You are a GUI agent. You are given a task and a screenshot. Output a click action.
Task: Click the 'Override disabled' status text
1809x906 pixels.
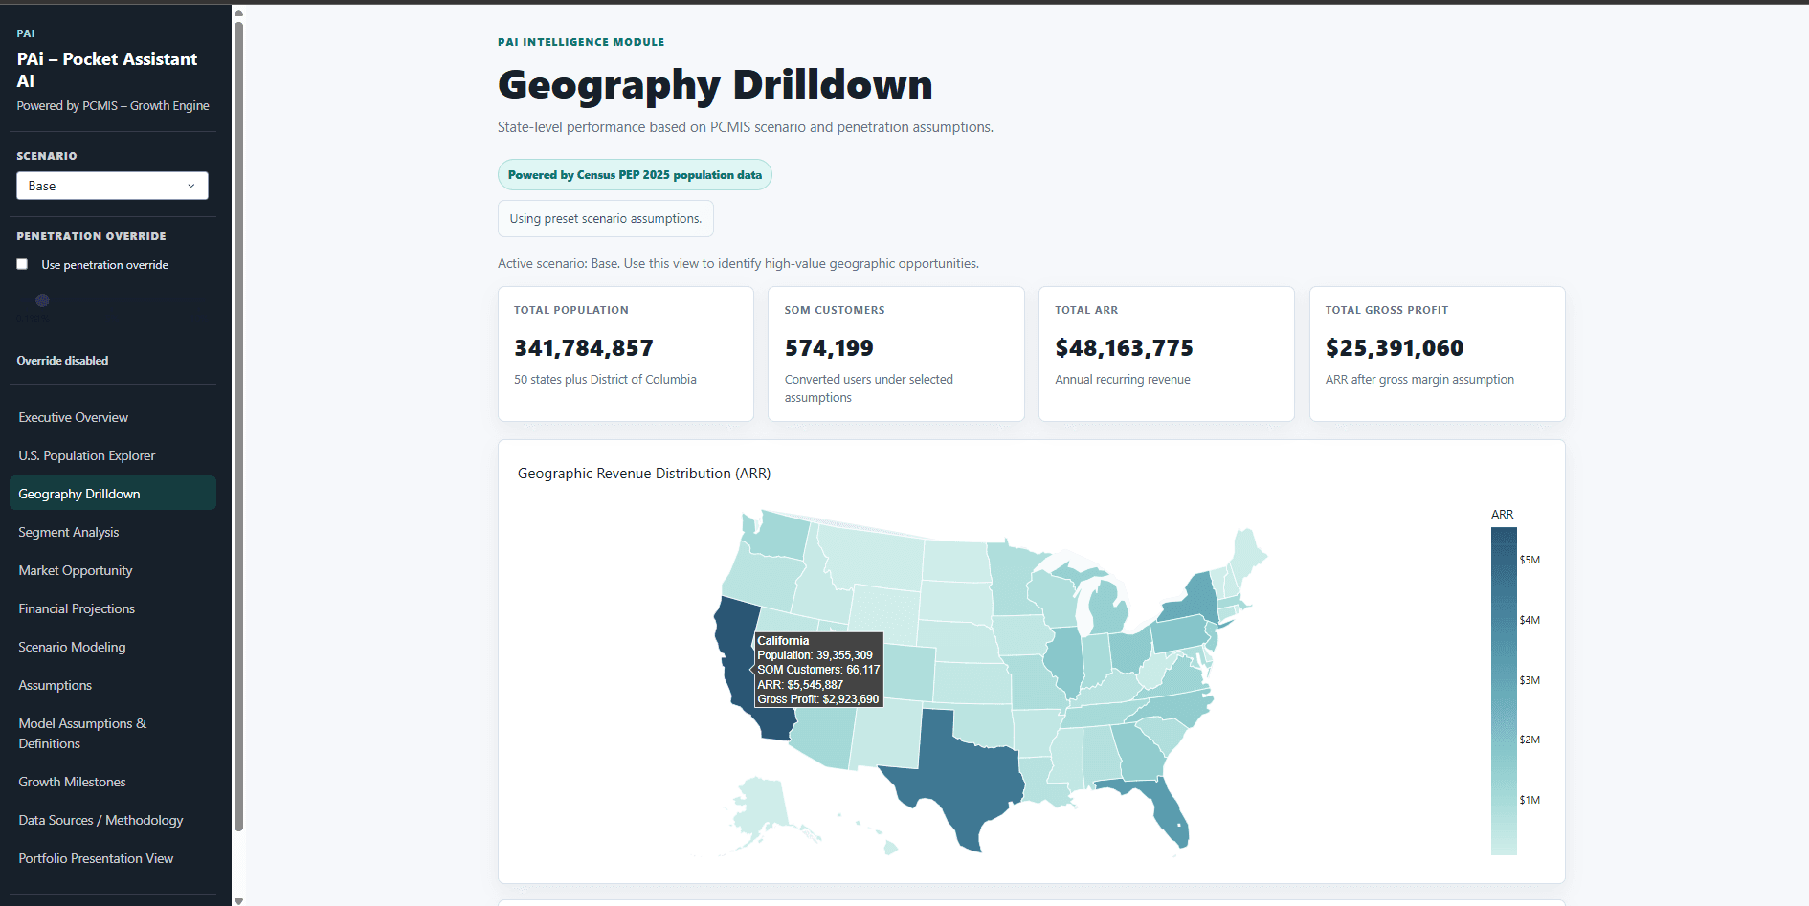(62, 361)
